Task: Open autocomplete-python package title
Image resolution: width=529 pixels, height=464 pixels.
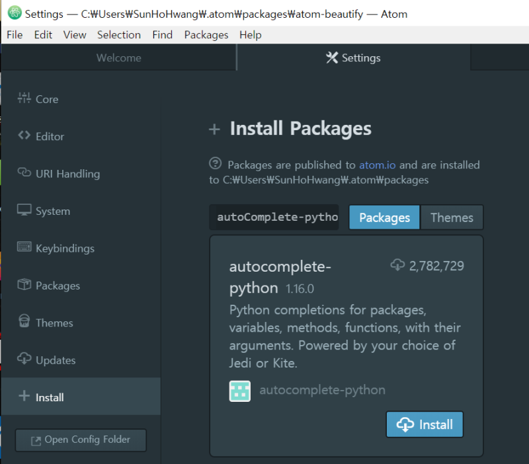Action: click(x=280, y=277)
